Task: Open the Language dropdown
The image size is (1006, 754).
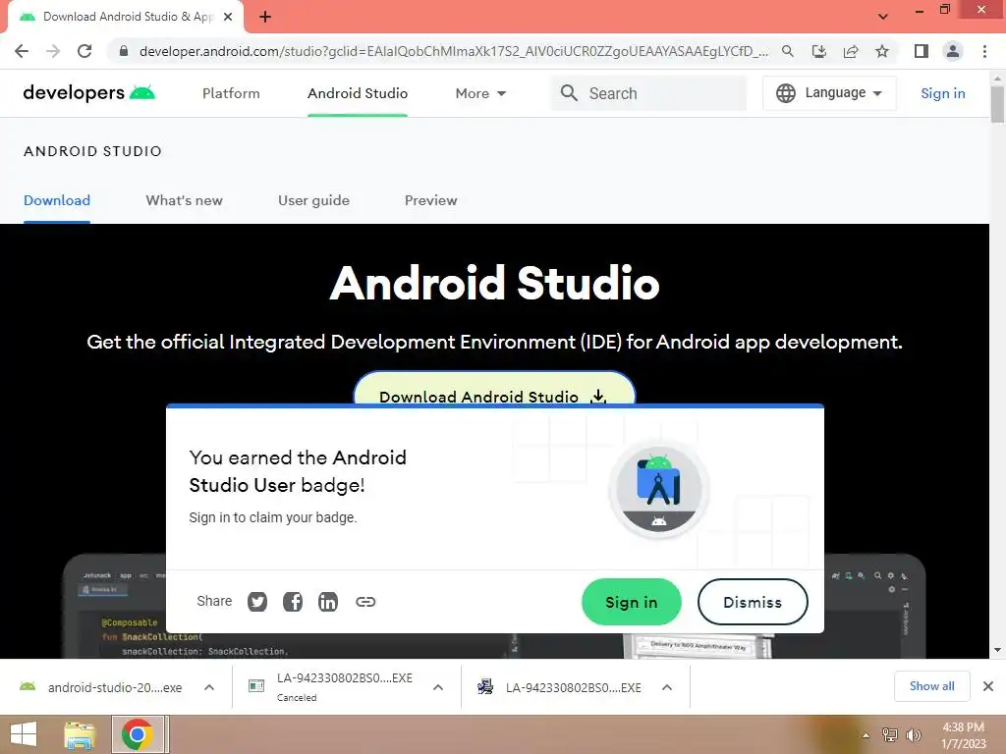Action: click(x=829, y=93)
